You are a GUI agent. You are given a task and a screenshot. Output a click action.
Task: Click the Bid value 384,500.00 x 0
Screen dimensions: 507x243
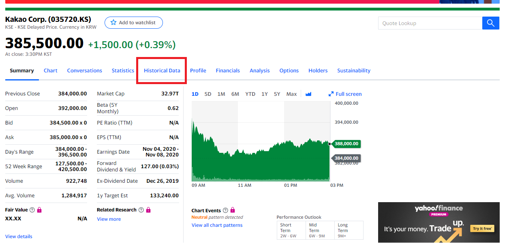(68, 123)
